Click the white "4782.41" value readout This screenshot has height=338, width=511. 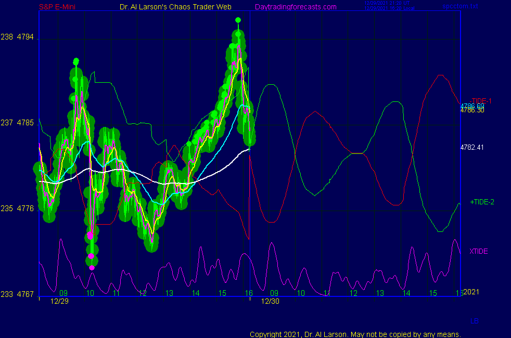pos(472,148)
